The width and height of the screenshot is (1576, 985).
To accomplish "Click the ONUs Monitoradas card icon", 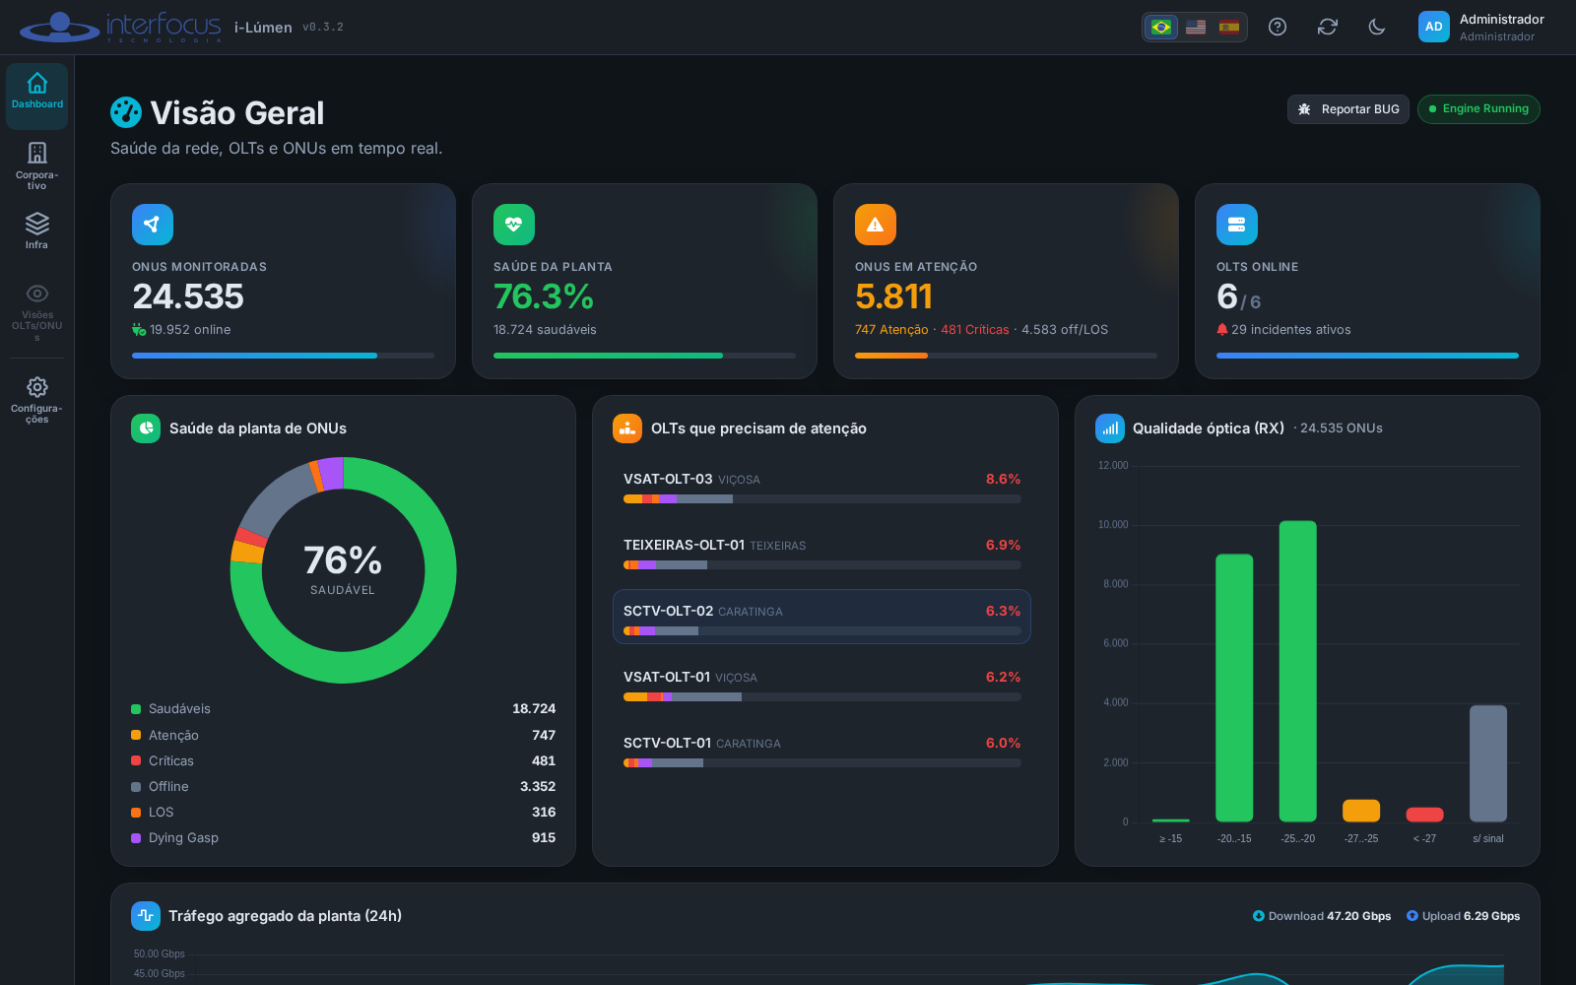I will tap(153, 225).
